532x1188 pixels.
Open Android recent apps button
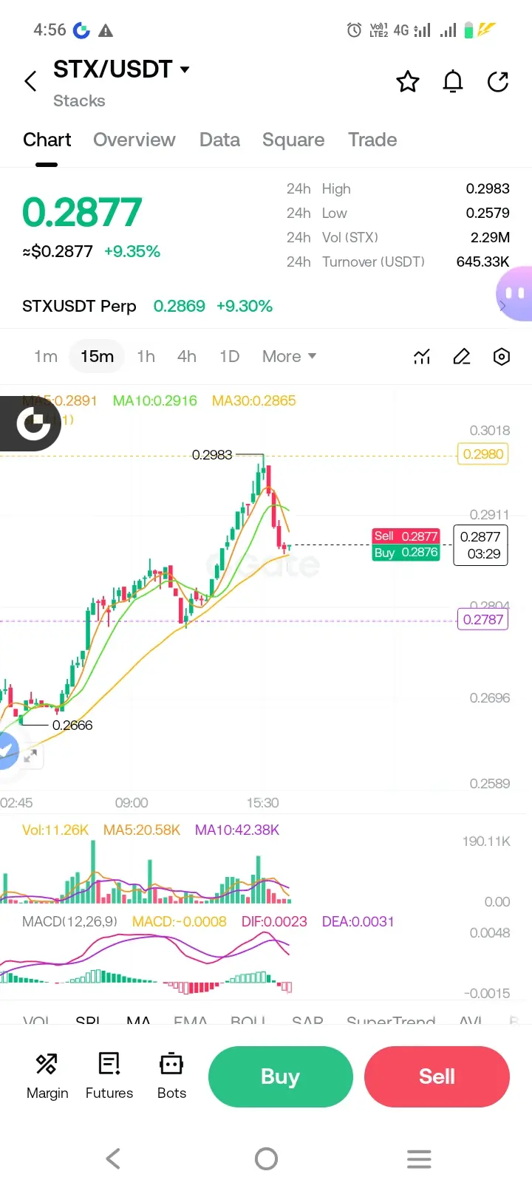419,1158
